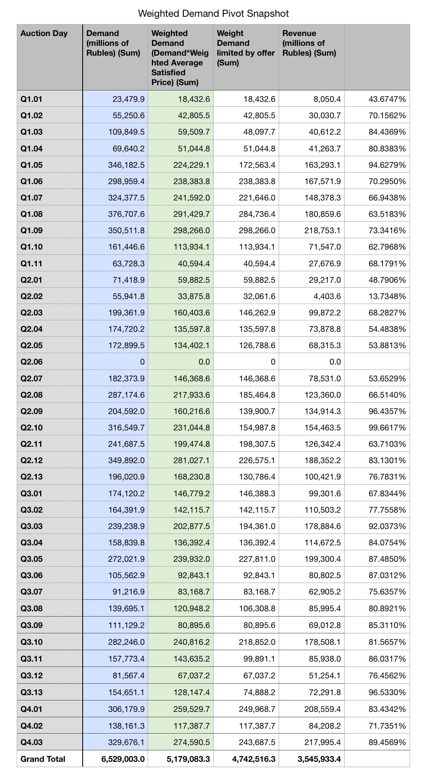Select revenue cell 51,254.1

312,675
